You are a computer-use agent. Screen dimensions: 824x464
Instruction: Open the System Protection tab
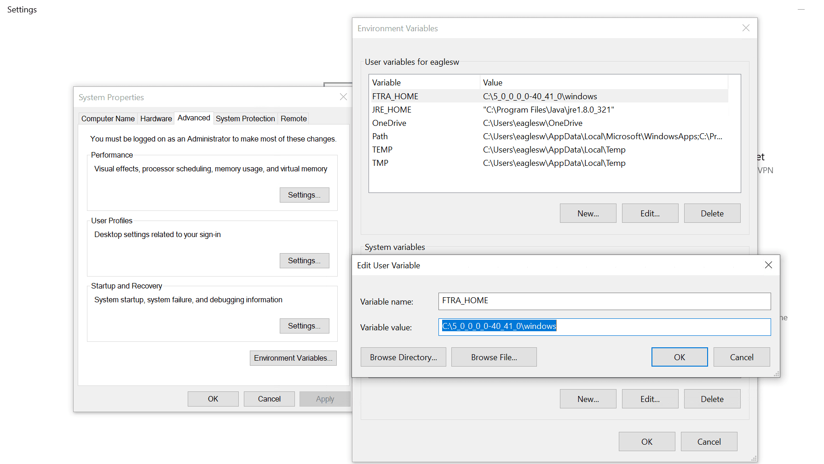pyautogui.click(x=245, y=118)
